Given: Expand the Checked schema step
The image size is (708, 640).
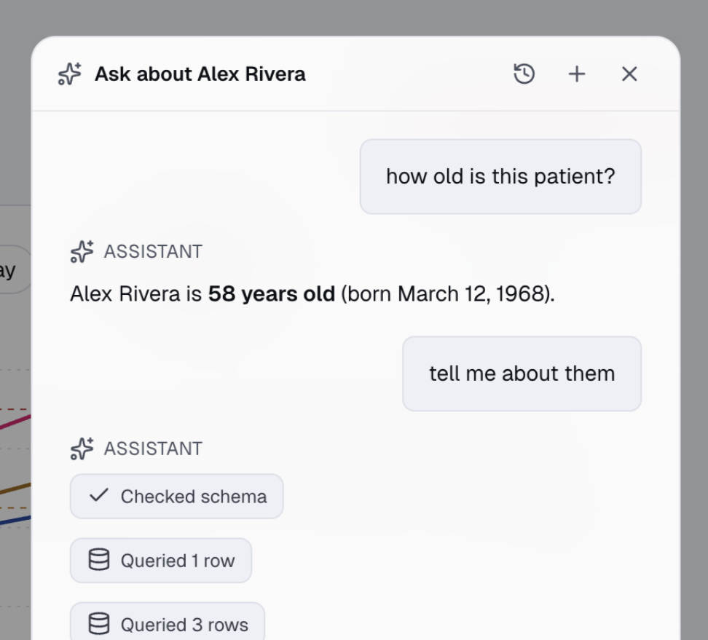Looking at the screenshot, I should (176, 497).
